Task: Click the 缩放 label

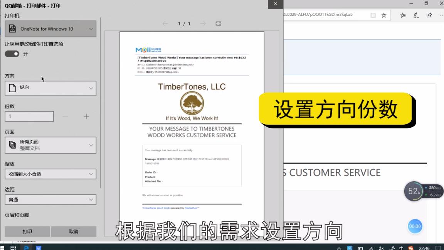Action: pos(9,164)
